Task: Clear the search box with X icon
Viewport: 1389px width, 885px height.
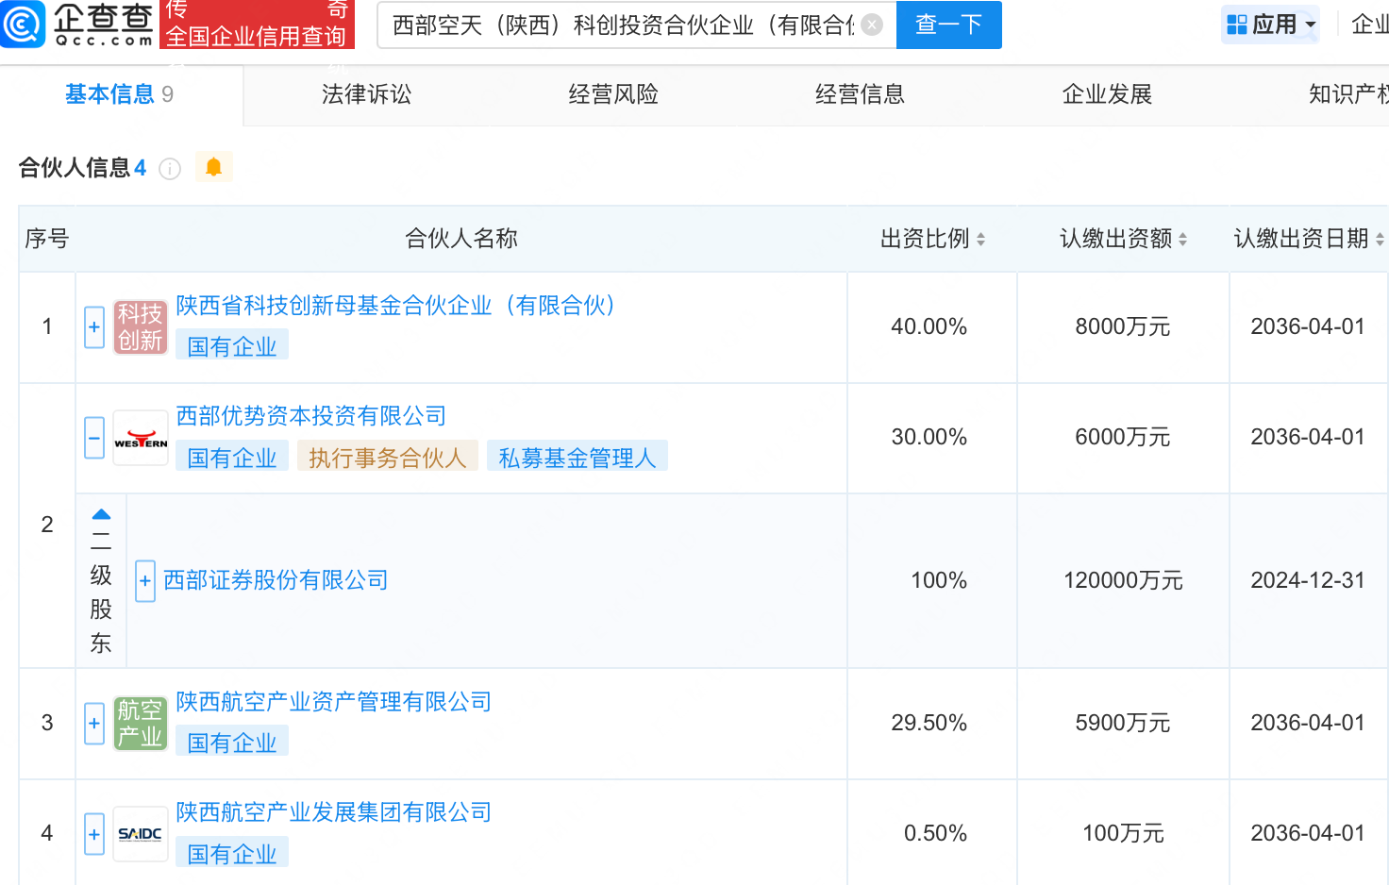Action: coord(873,25)
